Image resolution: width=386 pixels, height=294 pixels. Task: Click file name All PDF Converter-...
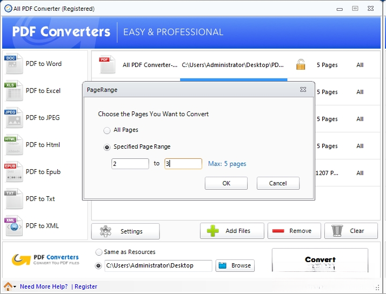coord(150,65)
